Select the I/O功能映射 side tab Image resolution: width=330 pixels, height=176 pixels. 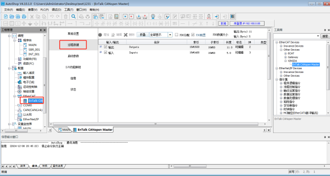pyautogui.click(x=73, y=67)
